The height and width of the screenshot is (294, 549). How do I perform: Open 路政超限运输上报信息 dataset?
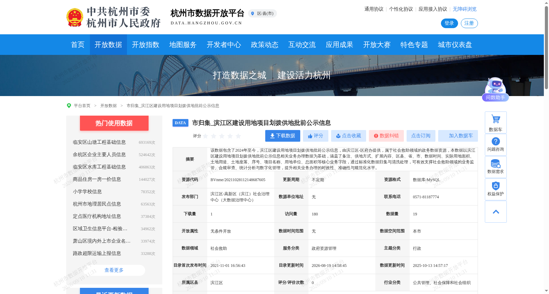pos(97,254)
